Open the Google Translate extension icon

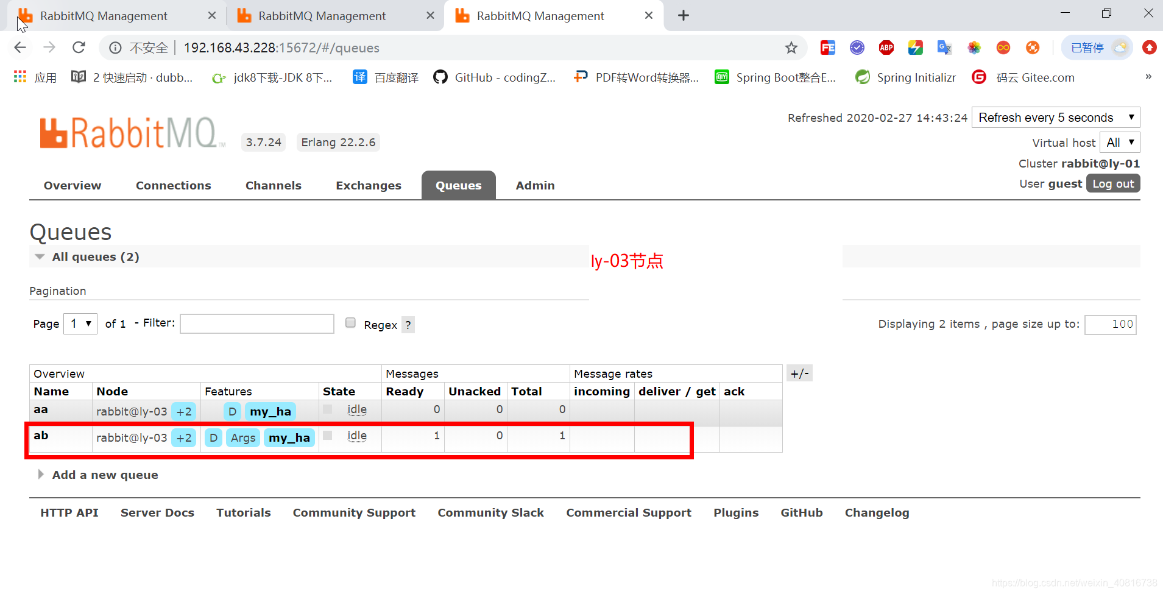(944, 48)
